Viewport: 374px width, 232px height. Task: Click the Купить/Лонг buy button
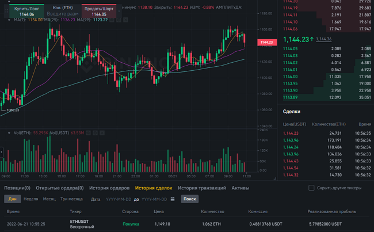pyautogui.click(x=28, y=12)
